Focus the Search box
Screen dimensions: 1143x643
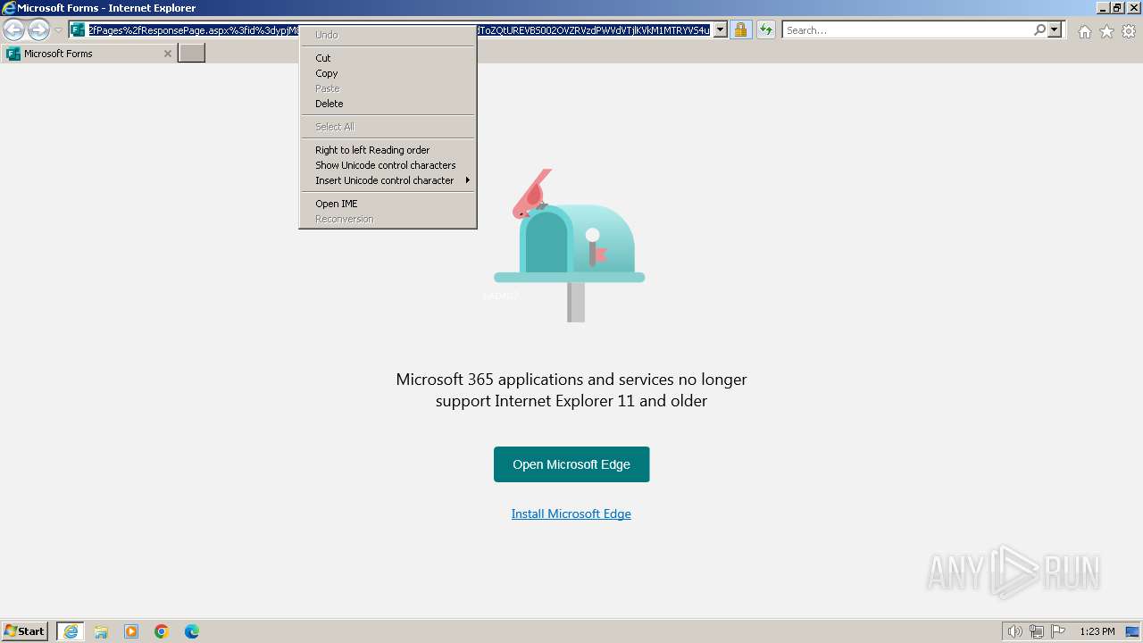coord(907,30)
